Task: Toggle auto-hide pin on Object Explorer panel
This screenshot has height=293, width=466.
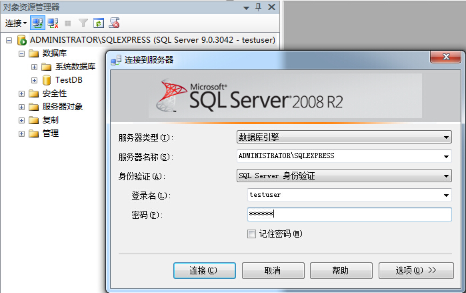Action: (258, 7)
